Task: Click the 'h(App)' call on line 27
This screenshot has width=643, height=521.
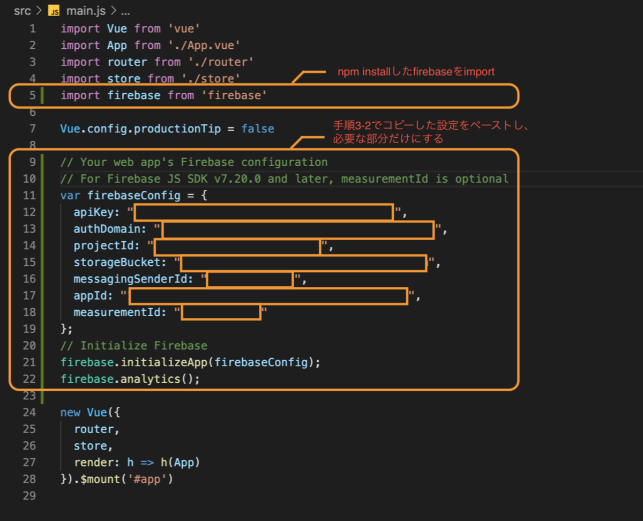Action: pos(181,462)
